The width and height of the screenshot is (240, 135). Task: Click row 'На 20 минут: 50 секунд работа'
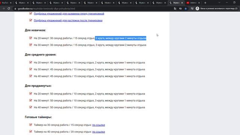[89, 94]
